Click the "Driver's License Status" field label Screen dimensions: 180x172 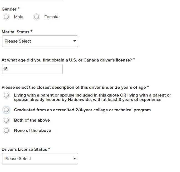(x=24, y=149)
